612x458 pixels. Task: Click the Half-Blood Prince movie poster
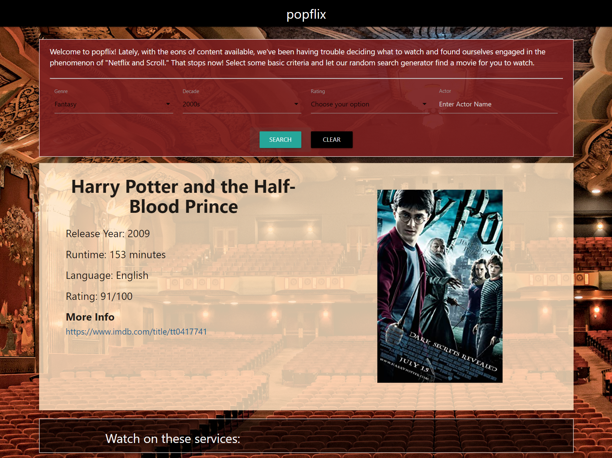(440, 286)
